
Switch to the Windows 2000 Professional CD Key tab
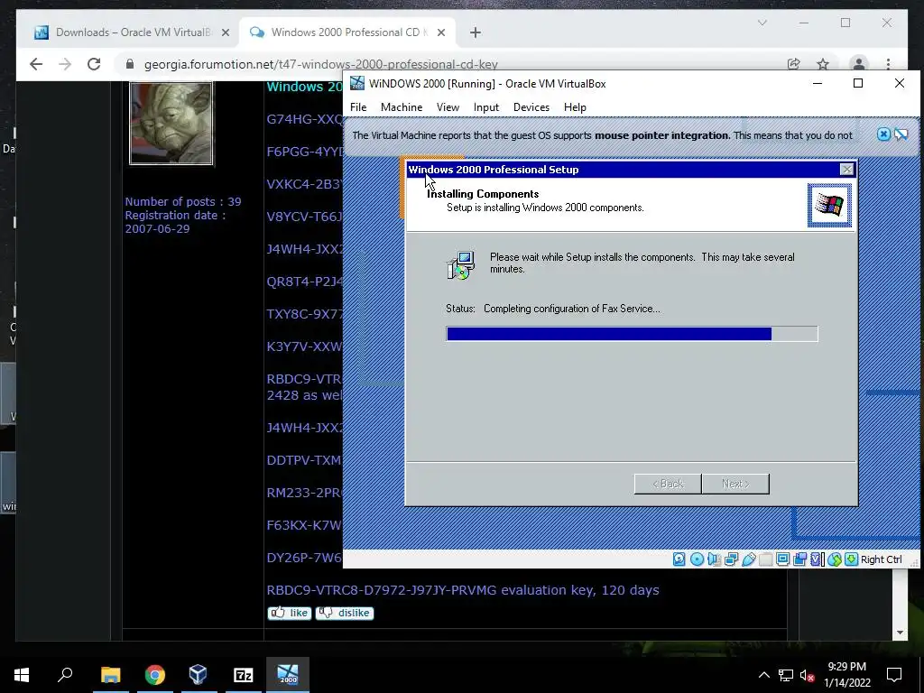(347, 32)
